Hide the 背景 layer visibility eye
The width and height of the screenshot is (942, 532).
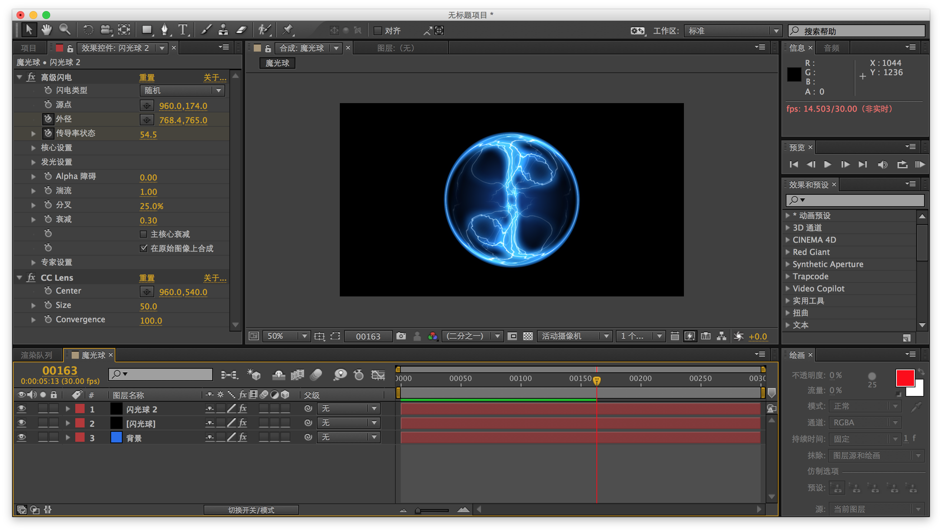tap(22, 437)
